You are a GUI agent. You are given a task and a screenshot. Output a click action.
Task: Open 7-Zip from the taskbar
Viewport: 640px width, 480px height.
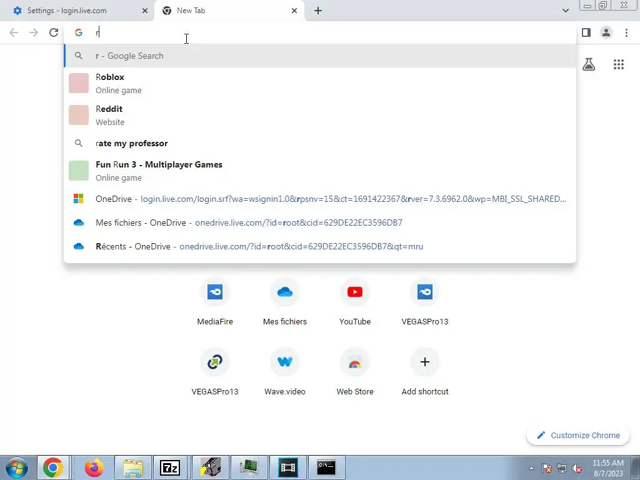pyautogui.click(x=170, y=467)
